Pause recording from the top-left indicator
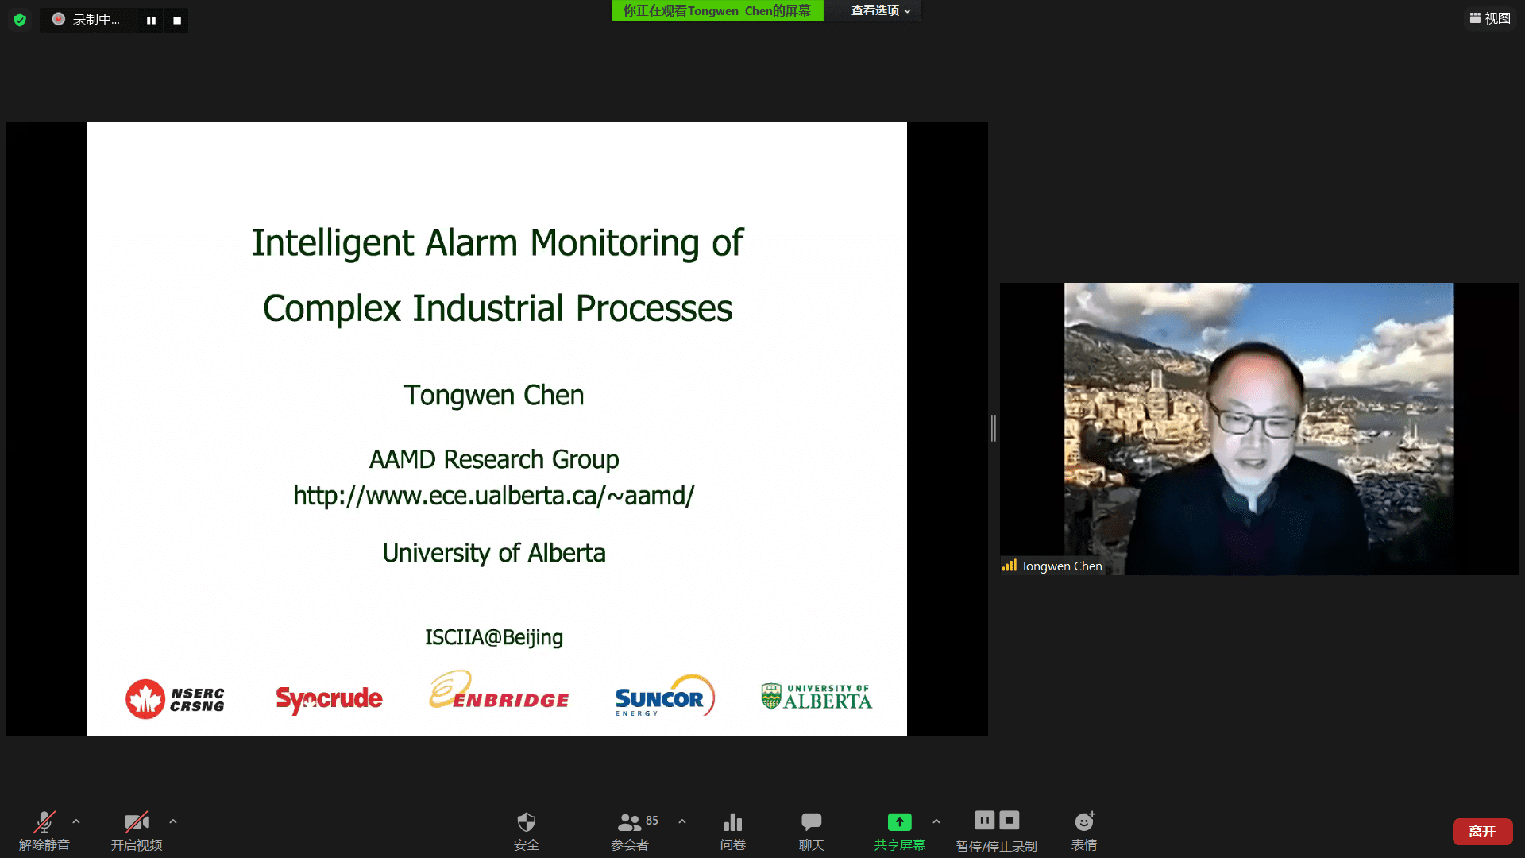 (x=151, y=21)
